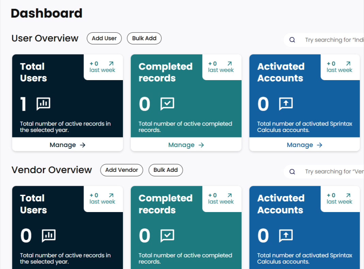Click the magnifier icon in the Vendor Overview search bar
This screenshot has height=269, width=364.
pyautogui.click(x=292, y=171)
